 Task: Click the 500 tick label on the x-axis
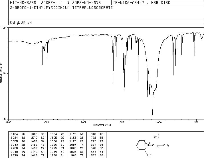coord(197,122)
